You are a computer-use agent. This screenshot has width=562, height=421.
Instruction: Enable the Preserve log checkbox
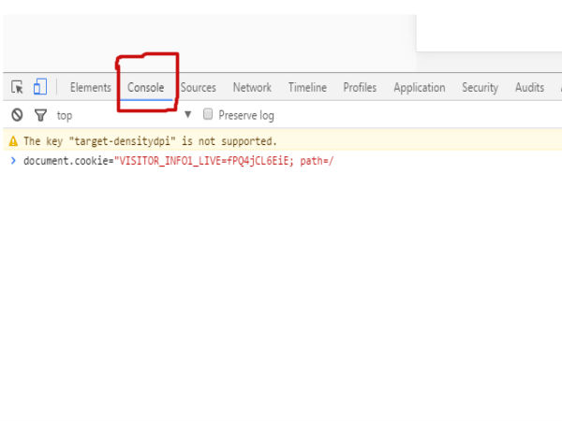[208, 115]
